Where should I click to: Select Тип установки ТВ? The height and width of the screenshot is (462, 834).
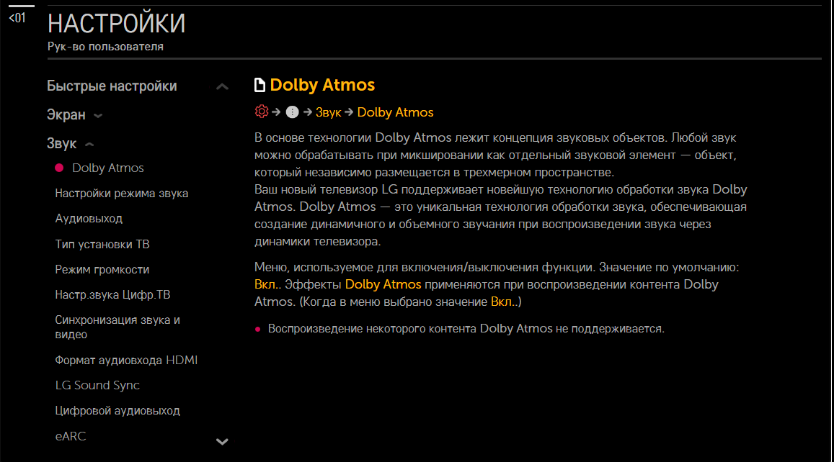pos(102,244)
